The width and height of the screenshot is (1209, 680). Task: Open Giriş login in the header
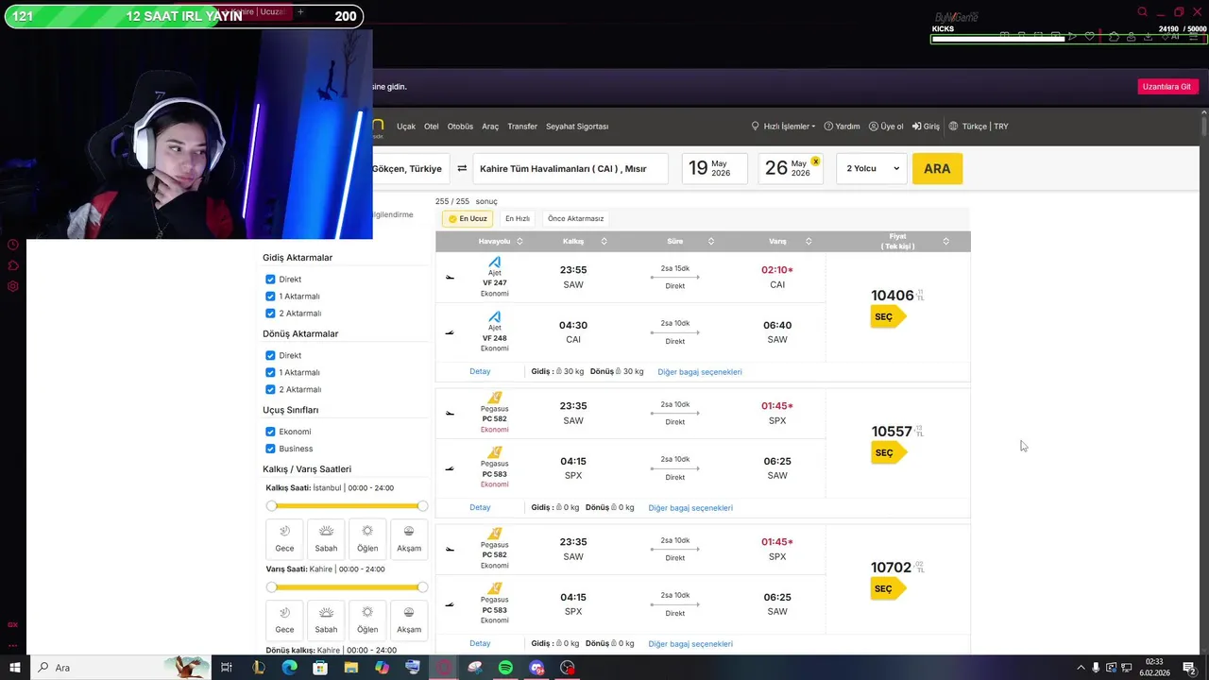pyautogui.click(x=926, y=126)
